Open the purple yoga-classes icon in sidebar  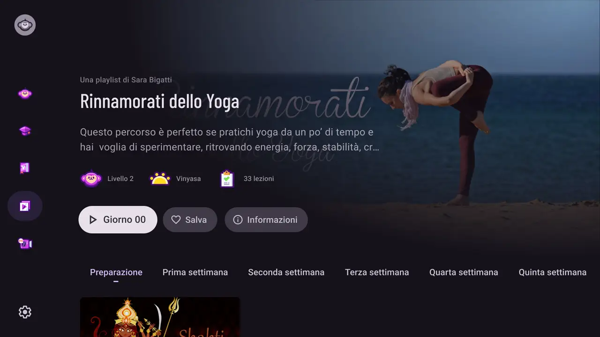pos(25,168)
